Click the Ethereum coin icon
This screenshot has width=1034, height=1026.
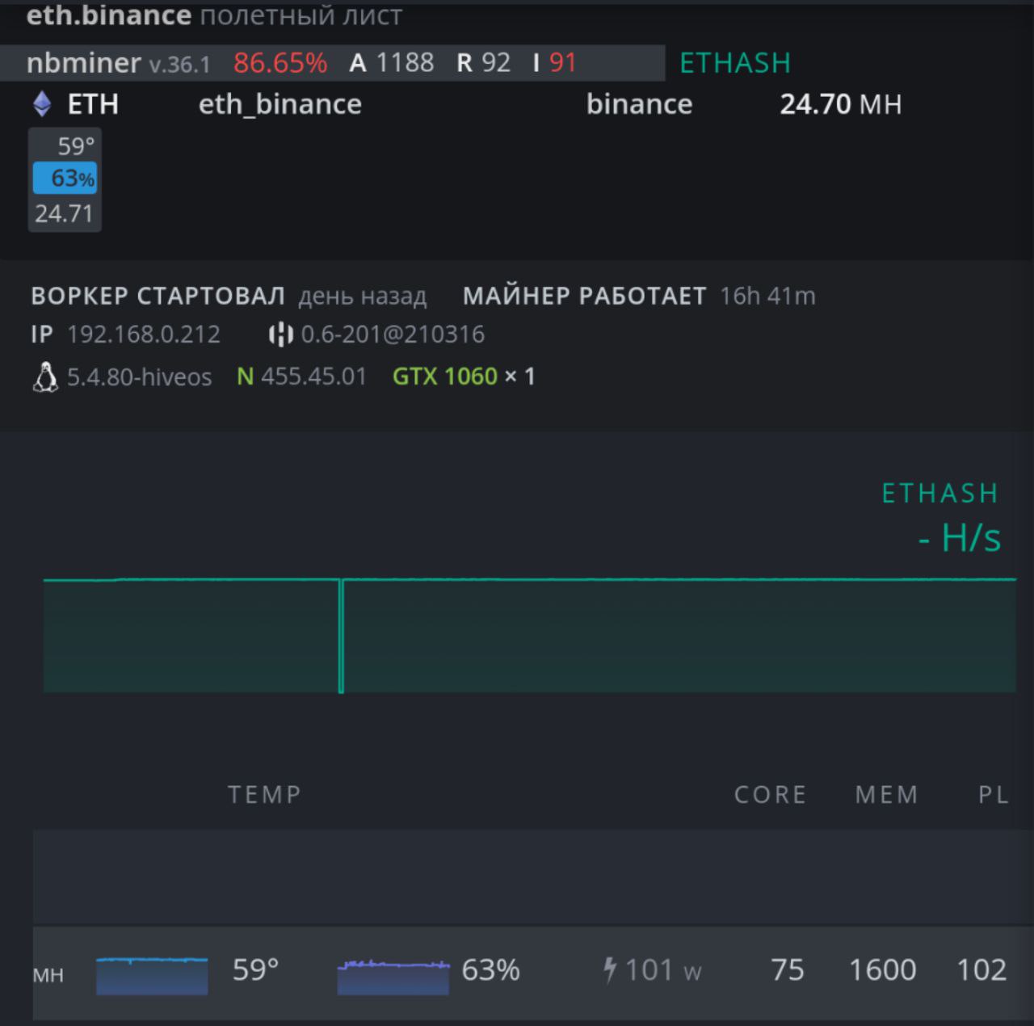tap(42, 104)
